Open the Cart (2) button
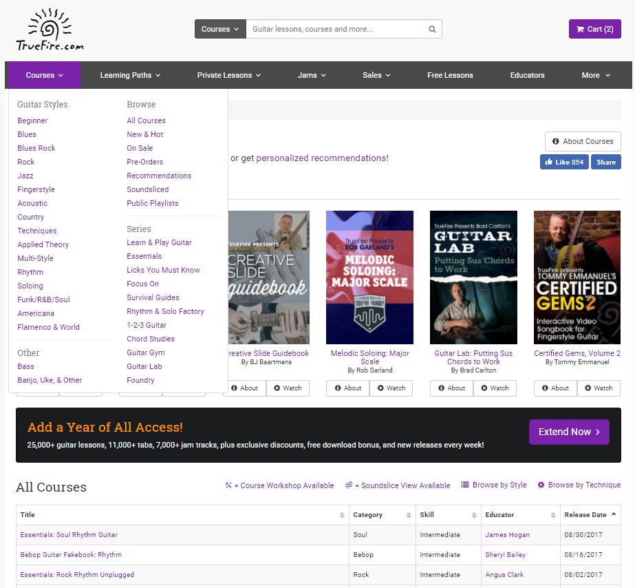This screenshot has height=588, width=635. pyautogui.click(x=594, y=29)
